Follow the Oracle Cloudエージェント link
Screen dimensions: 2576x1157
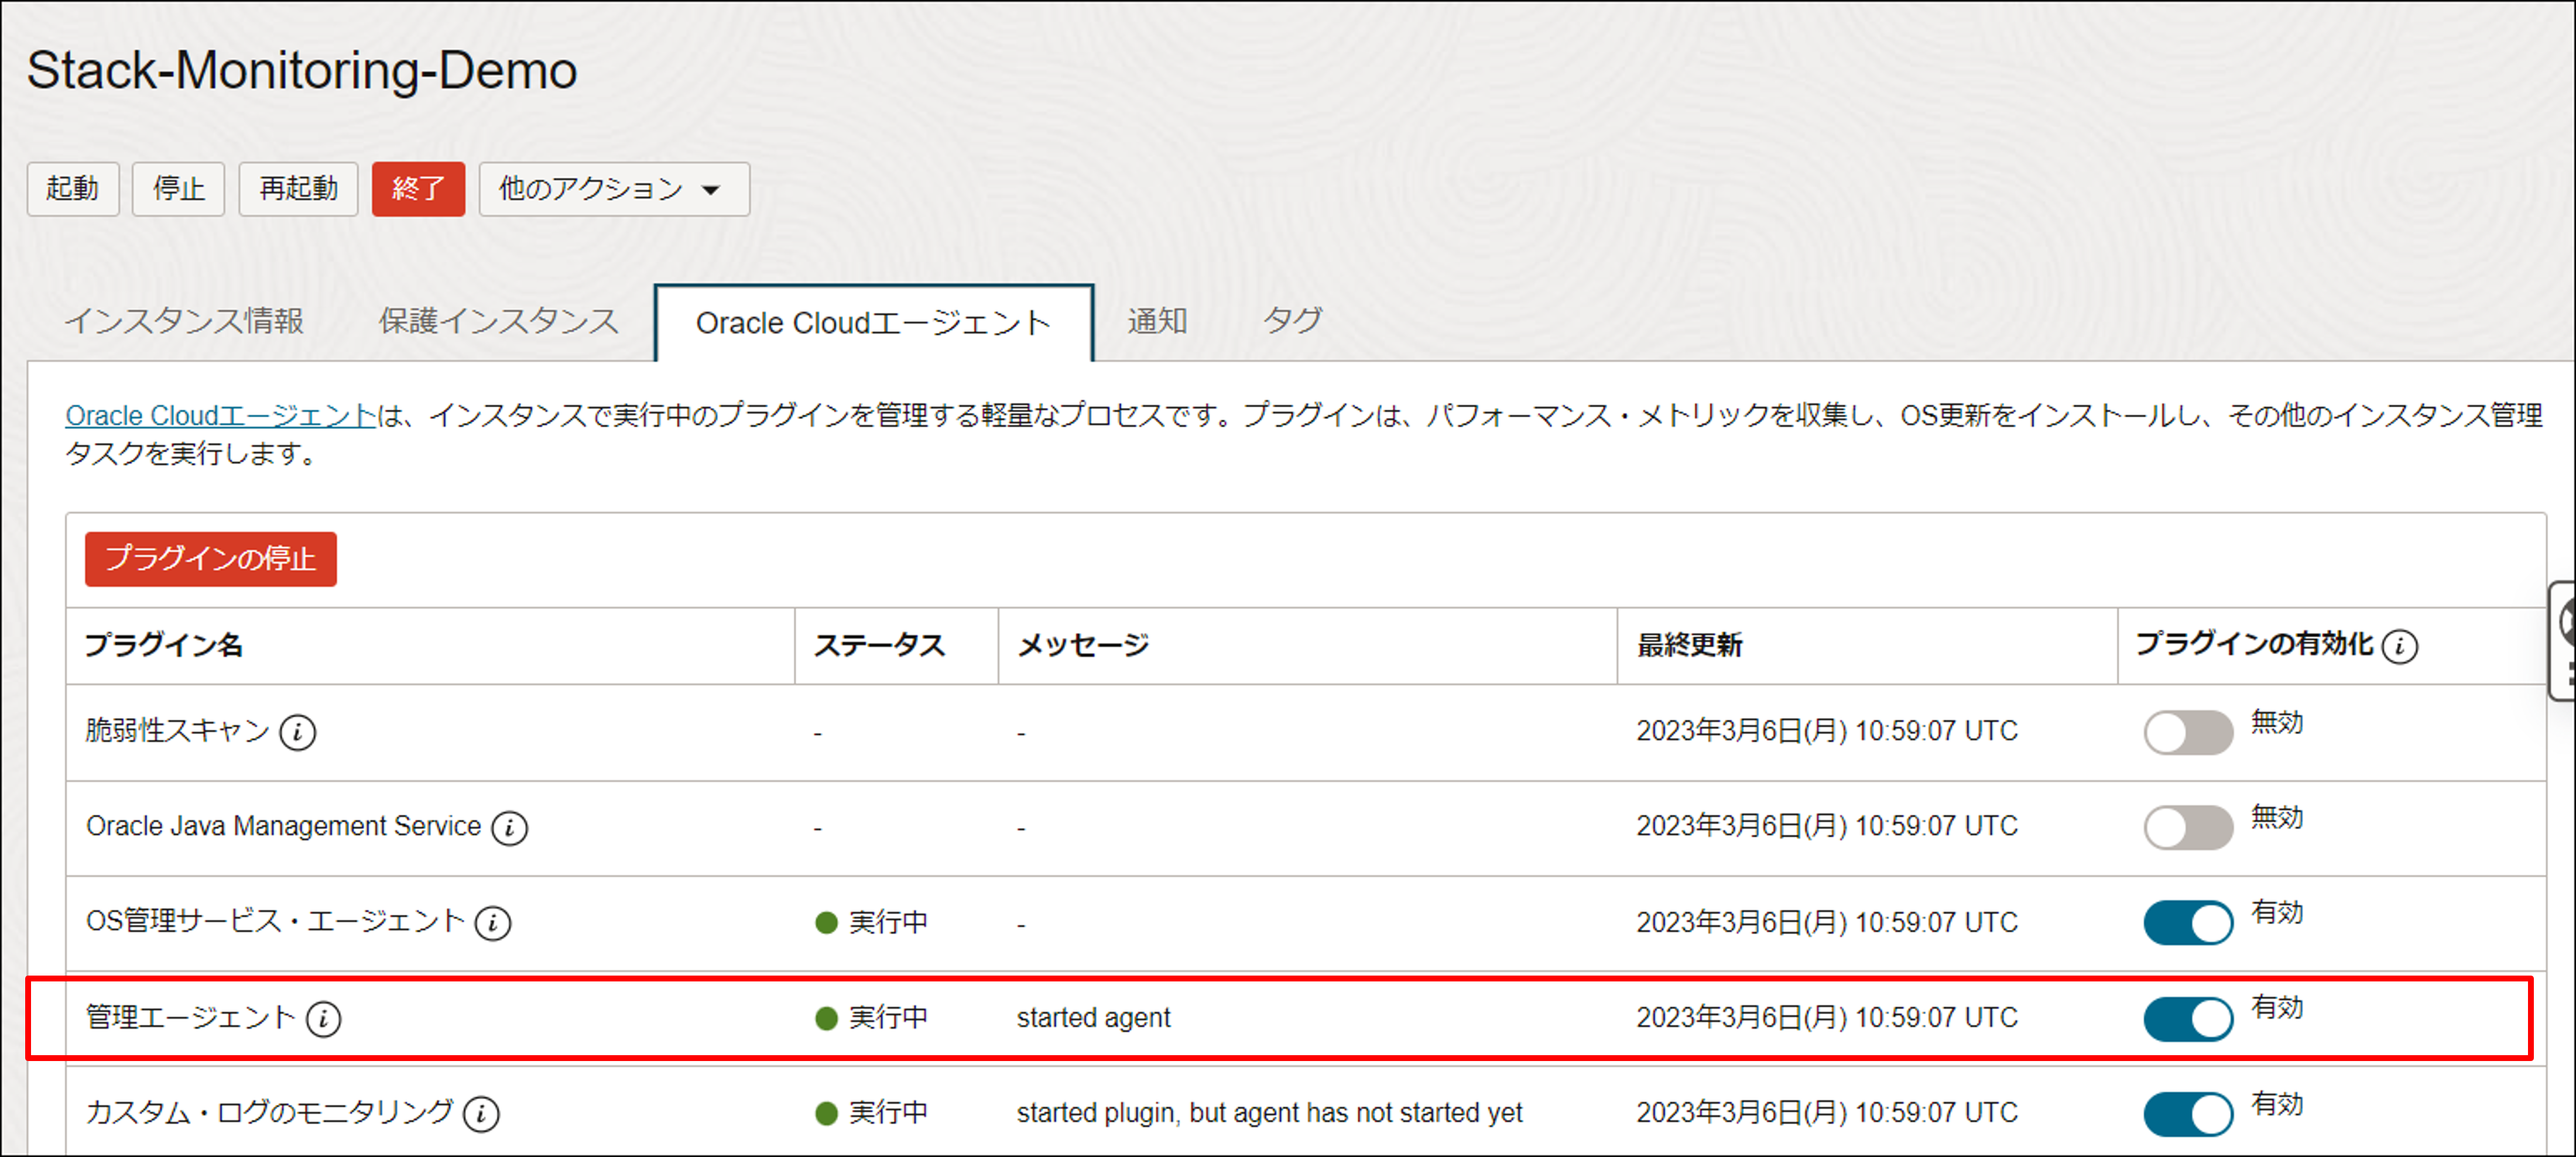(x=220, y=416)
